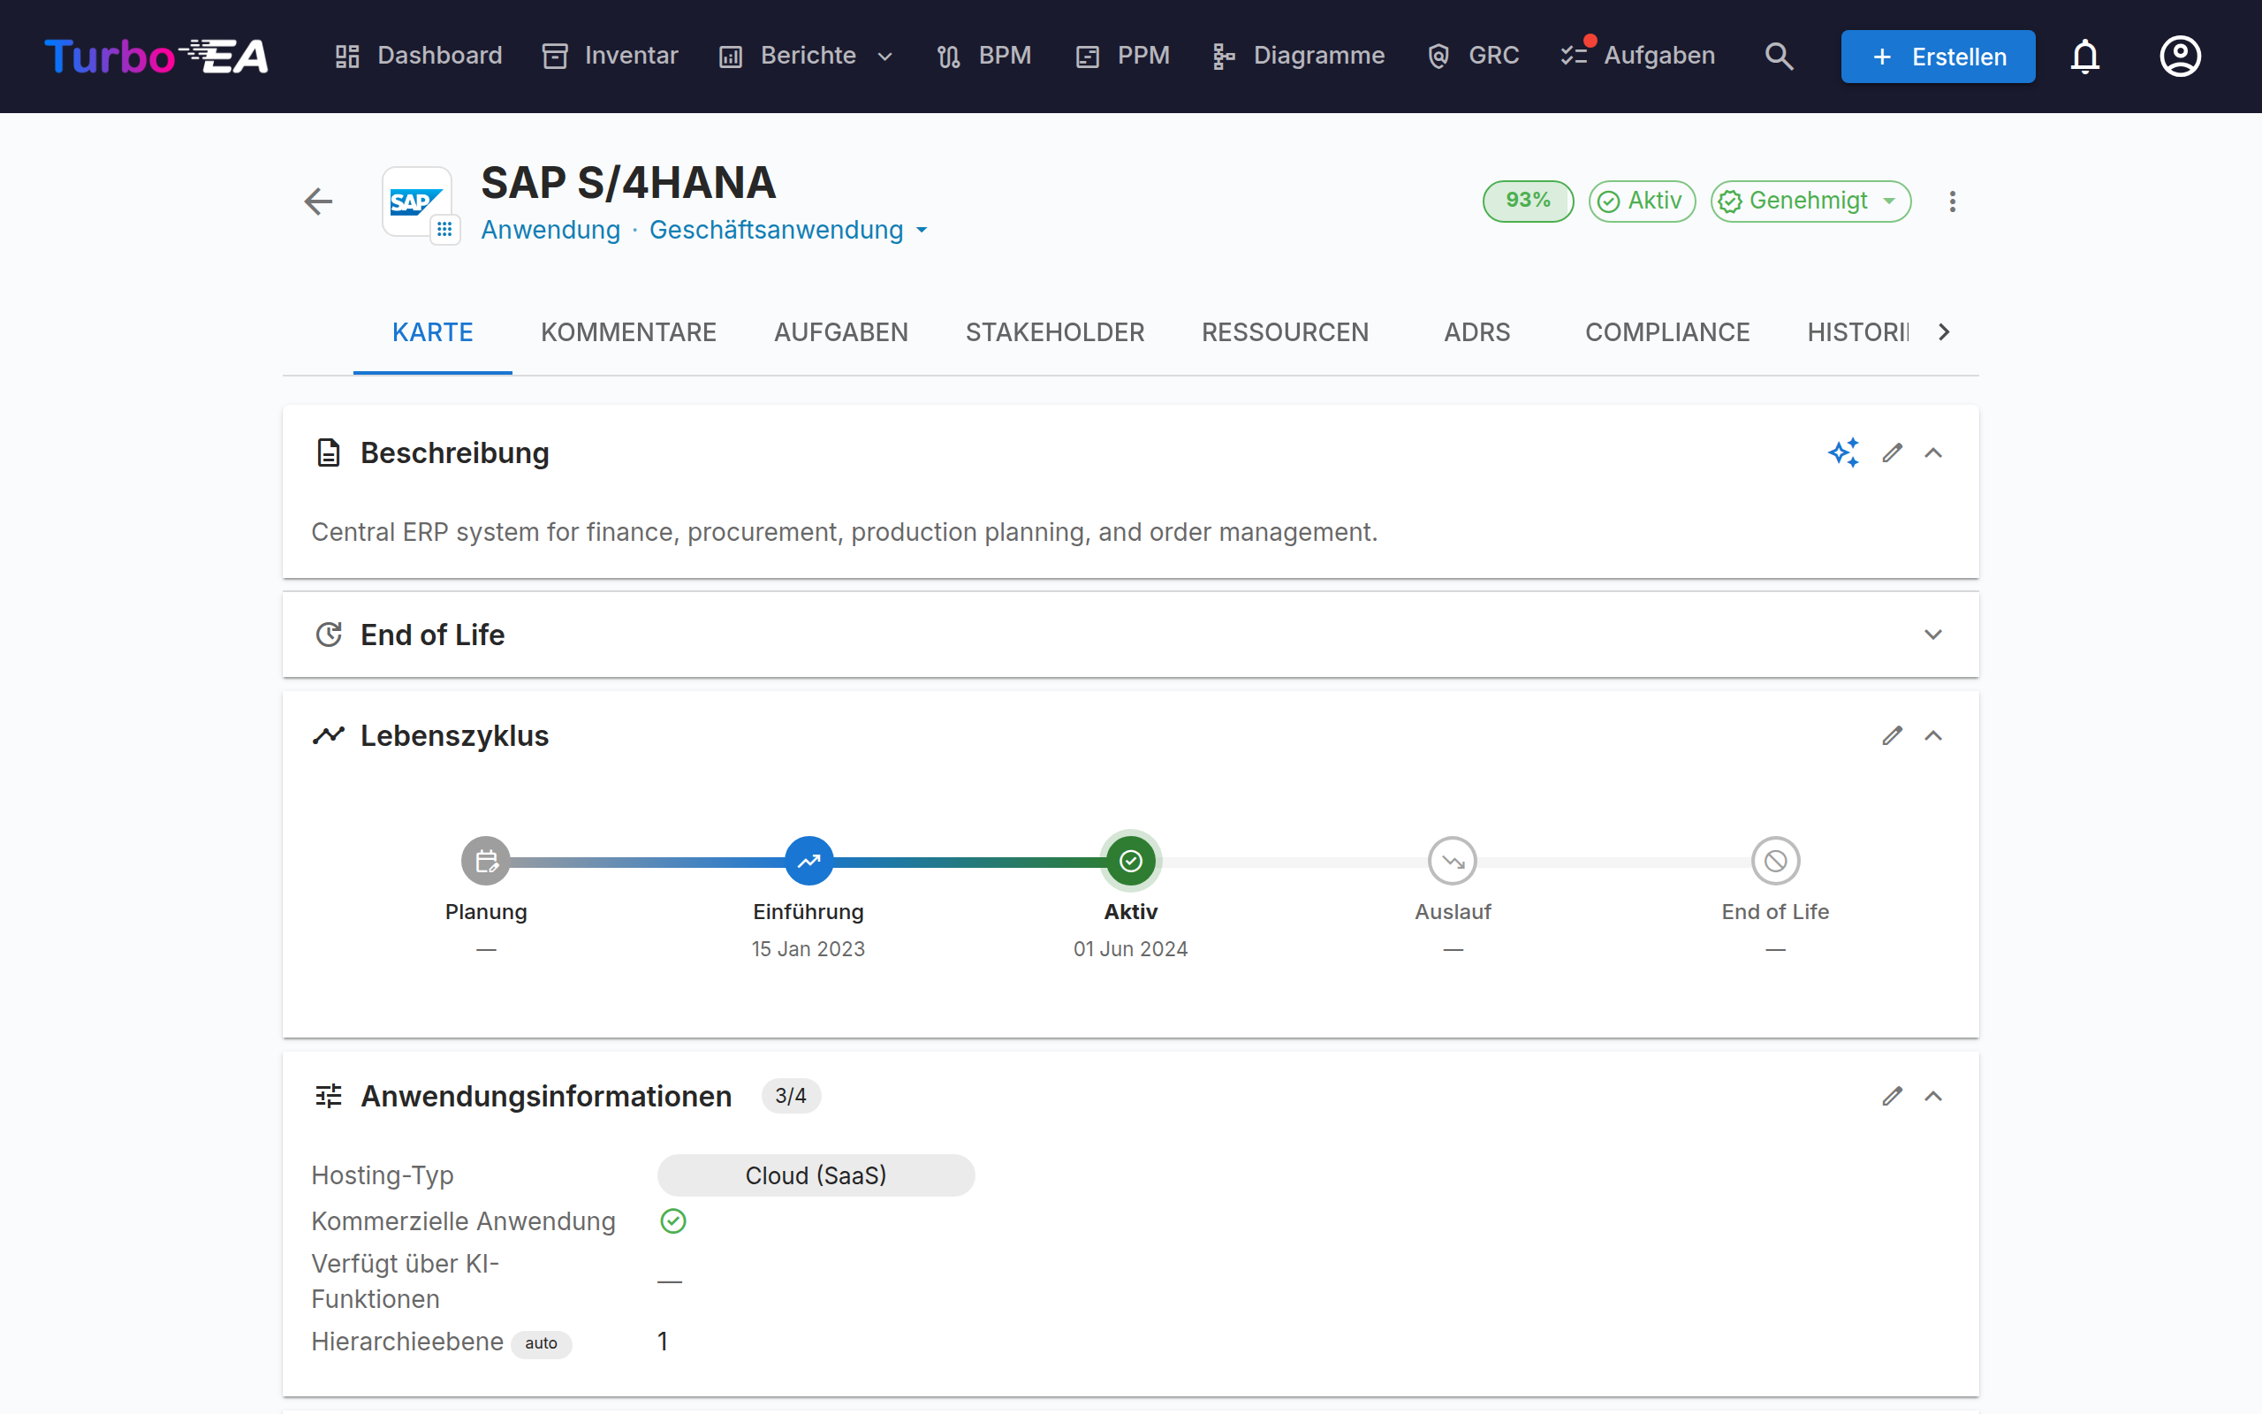The height and width of the screenshot is (1414, 2262).
Task: Open the Geschäftsanwendung subtype dropdown
Action: [788, 230]
